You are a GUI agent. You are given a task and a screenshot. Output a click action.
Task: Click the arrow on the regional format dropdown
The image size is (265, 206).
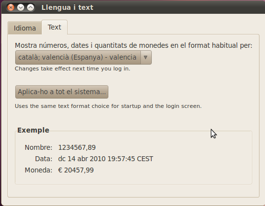[146, 57]
